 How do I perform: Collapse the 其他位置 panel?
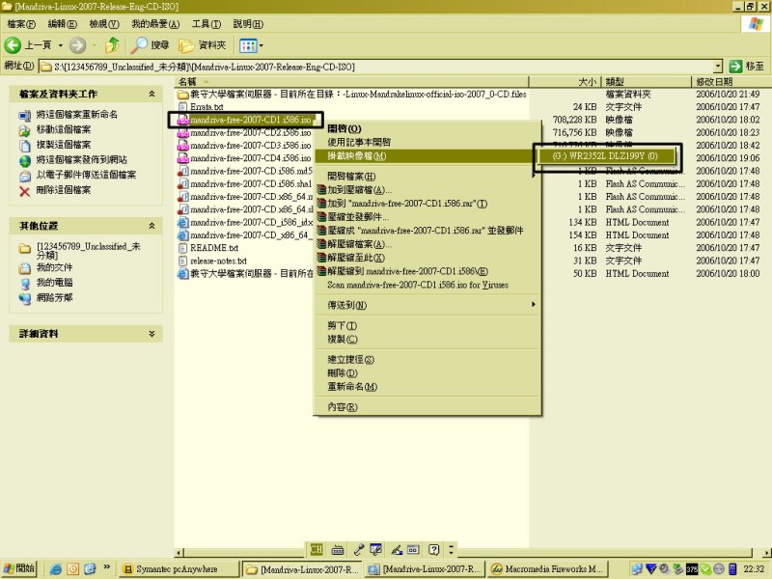pyautogui.click(x=152, y=225)
